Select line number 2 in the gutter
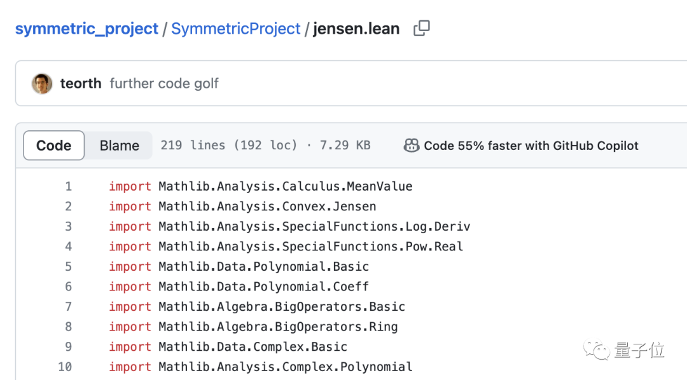The image size is (687, 380). click(68, 207)
